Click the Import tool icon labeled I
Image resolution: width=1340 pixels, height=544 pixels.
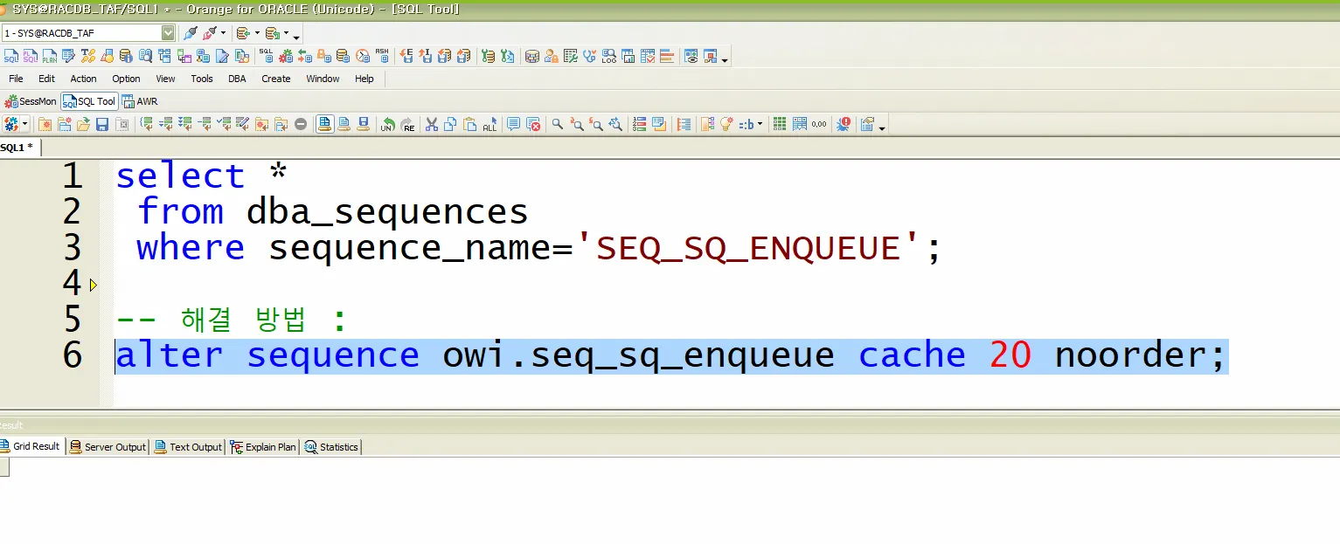coord(426,57)
